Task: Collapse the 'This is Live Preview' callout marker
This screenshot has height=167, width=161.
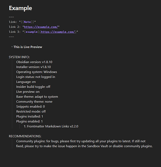Action: tap(12, 47)
